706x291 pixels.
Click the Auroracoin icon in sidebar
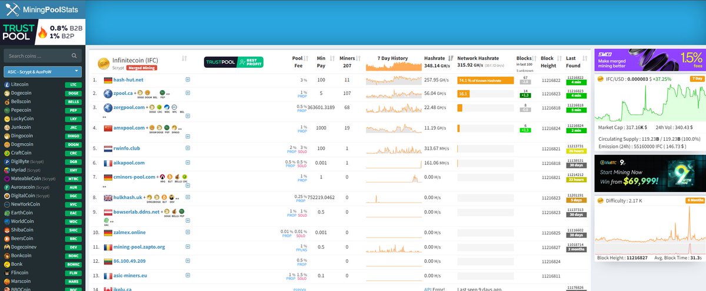pyautogui.click(x=6, y=187)
